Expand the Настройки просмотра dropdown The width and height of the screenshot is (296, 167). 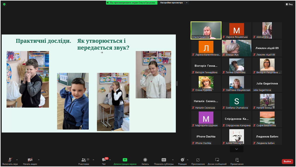[174, 3]
